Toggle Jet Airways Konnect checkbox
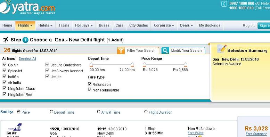Screen dimensions: 270x137 pyautogui.click(x=47, y=71)
